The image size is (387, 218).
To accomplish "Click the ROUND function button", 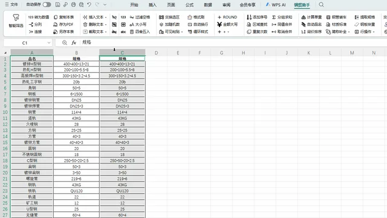I will (x=227, y=17).
